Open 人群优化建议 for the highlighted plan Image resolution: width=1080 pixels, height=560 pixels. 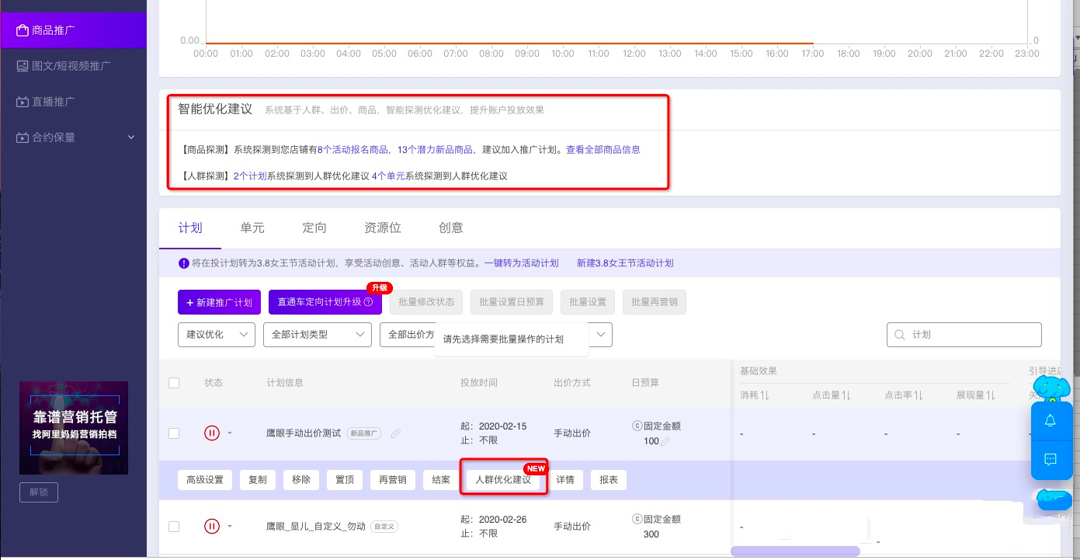[503, 479]
